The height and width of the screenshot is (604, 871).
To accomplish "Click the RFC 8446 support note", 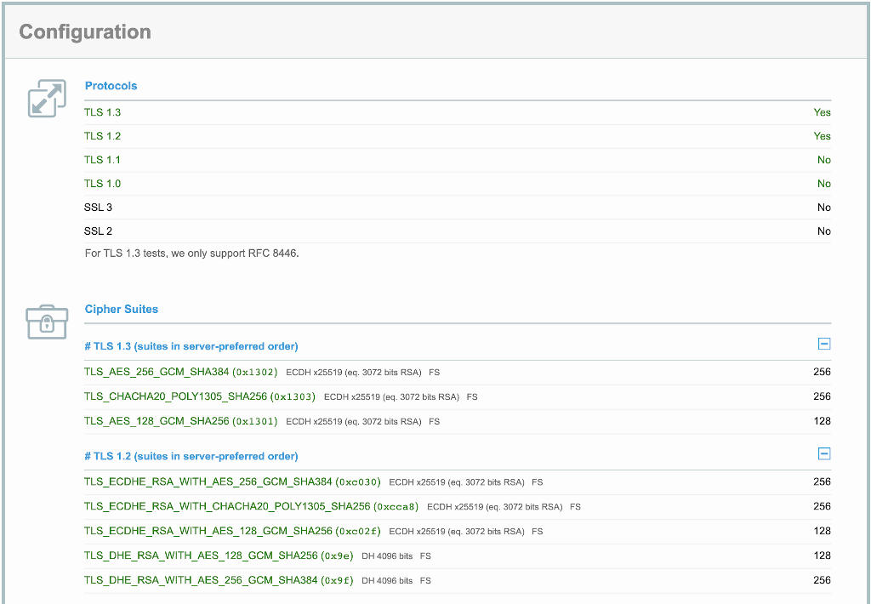I will [x=191, y=254].
